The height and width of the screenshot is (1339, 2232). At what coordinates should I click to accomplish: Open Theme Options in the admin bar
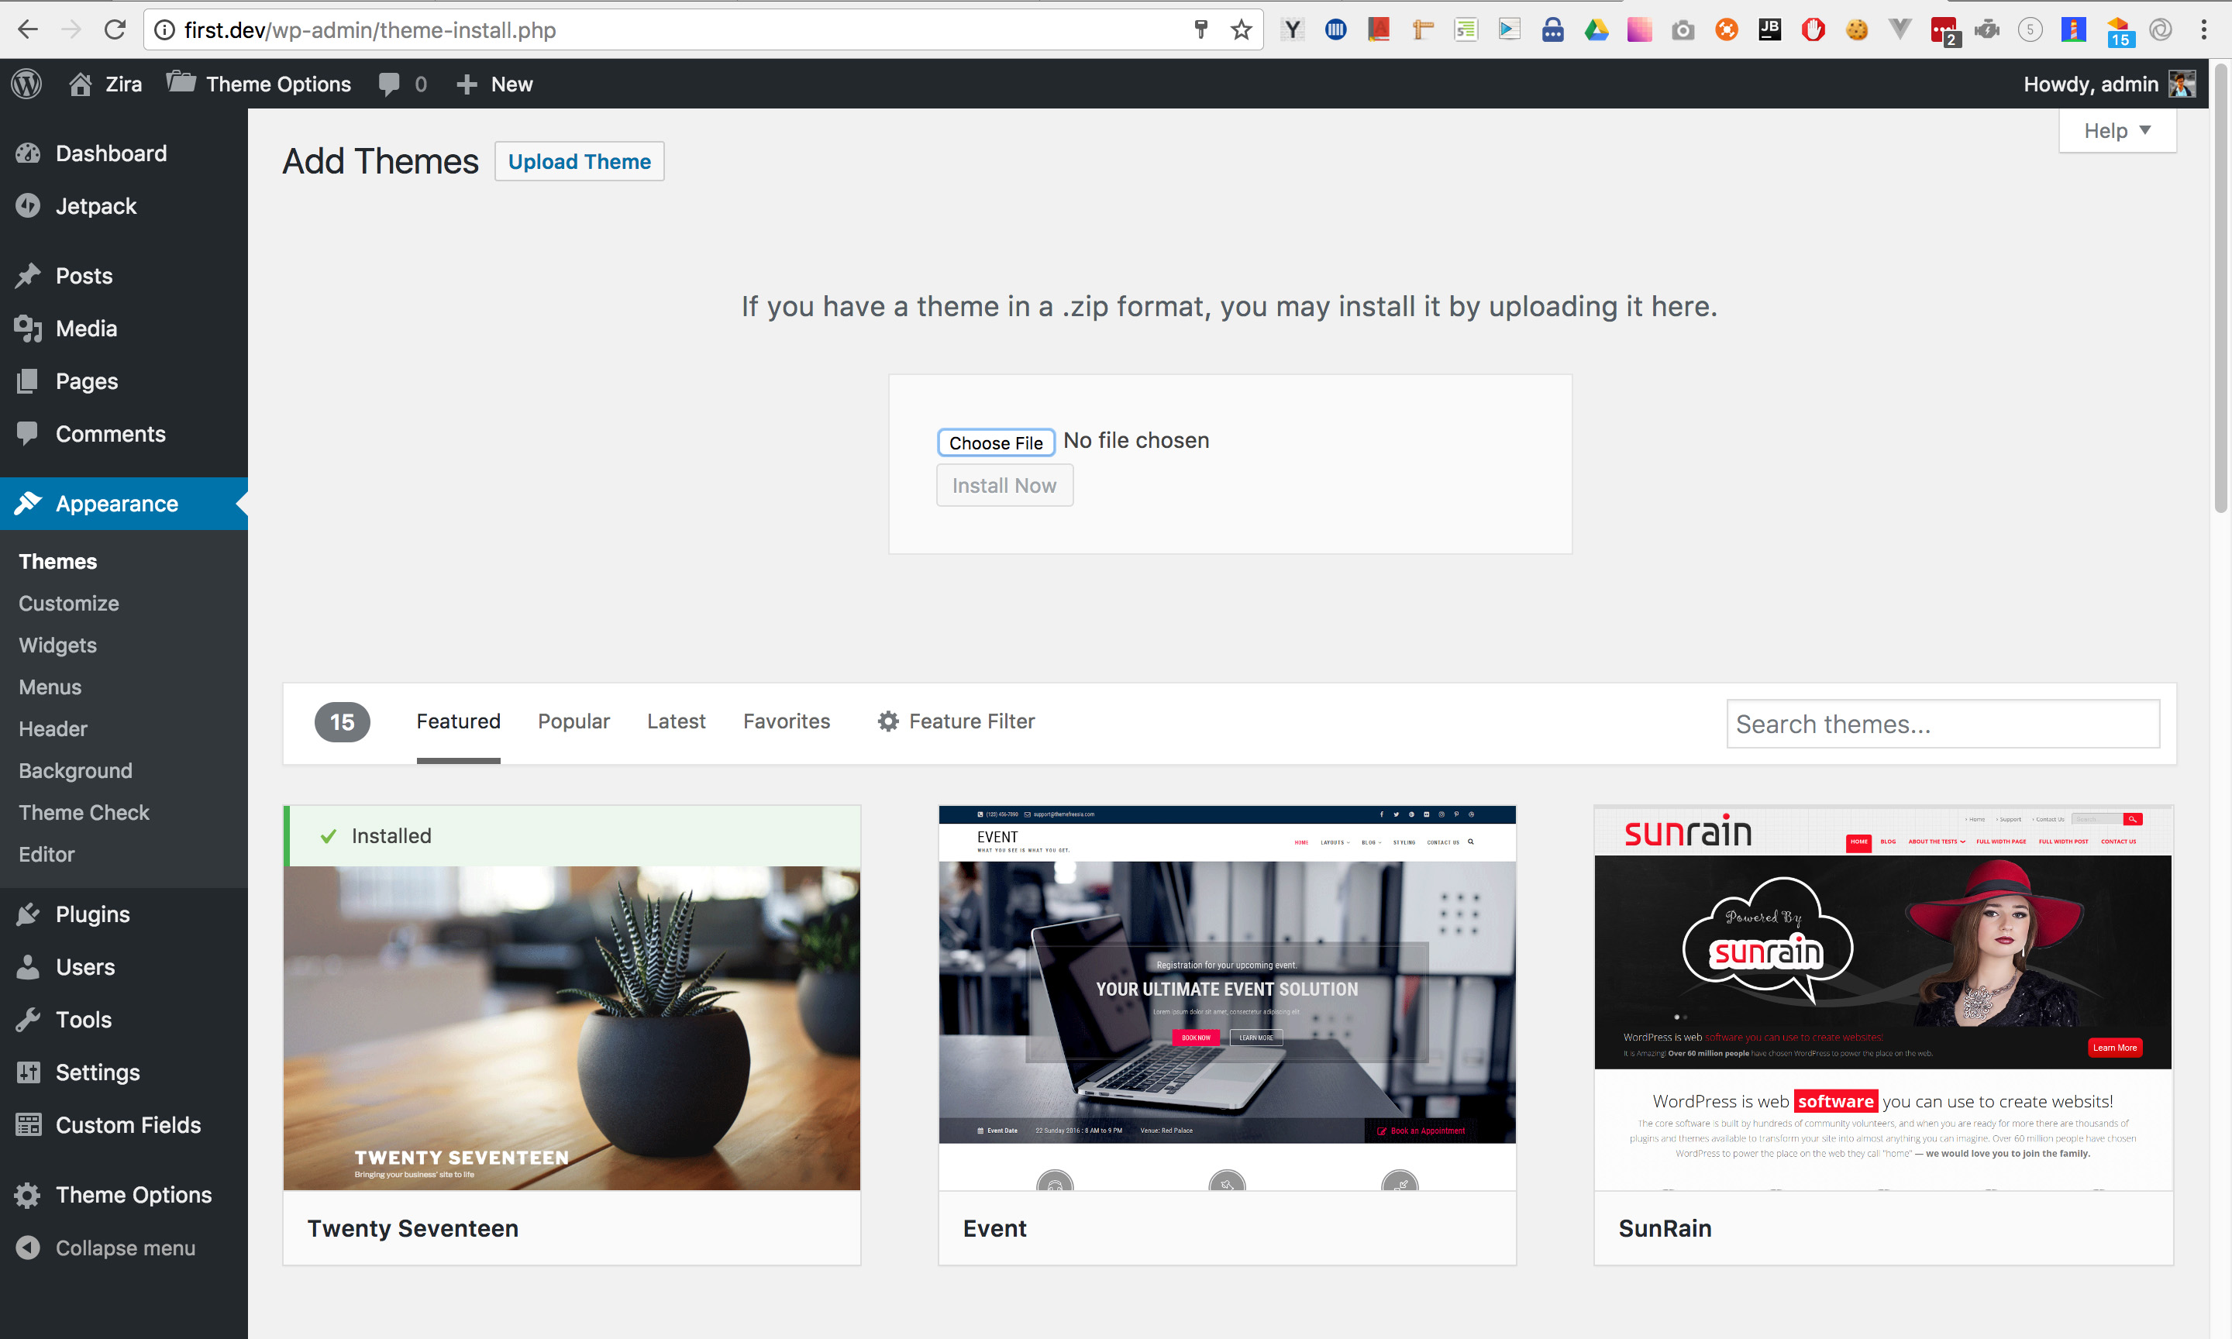coord(259,84)
